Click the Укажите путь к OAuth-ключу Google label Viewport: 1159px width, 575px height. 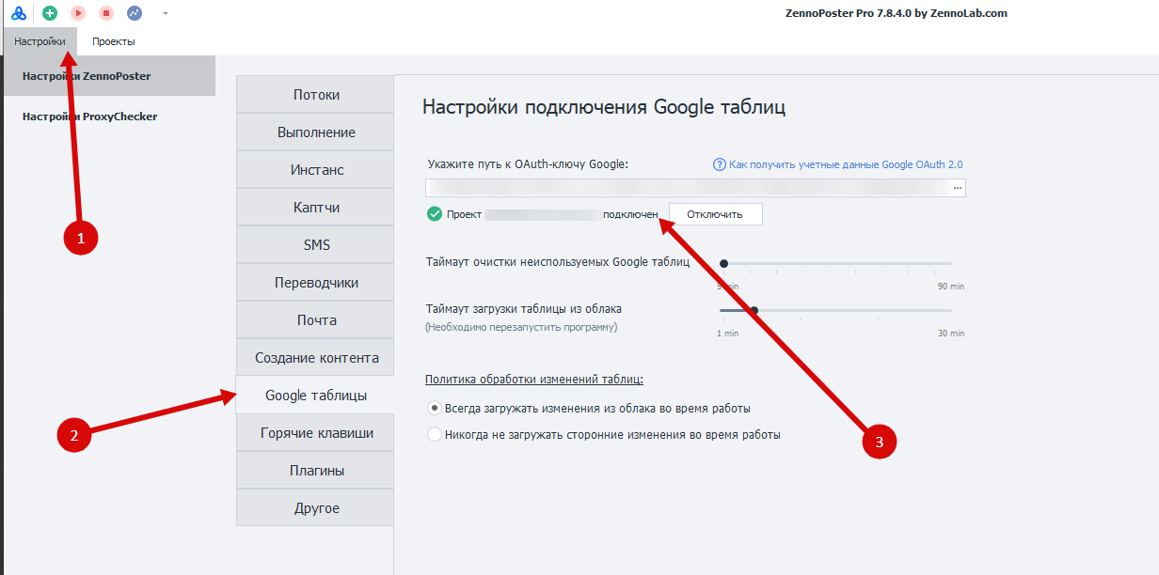(528, 164)
